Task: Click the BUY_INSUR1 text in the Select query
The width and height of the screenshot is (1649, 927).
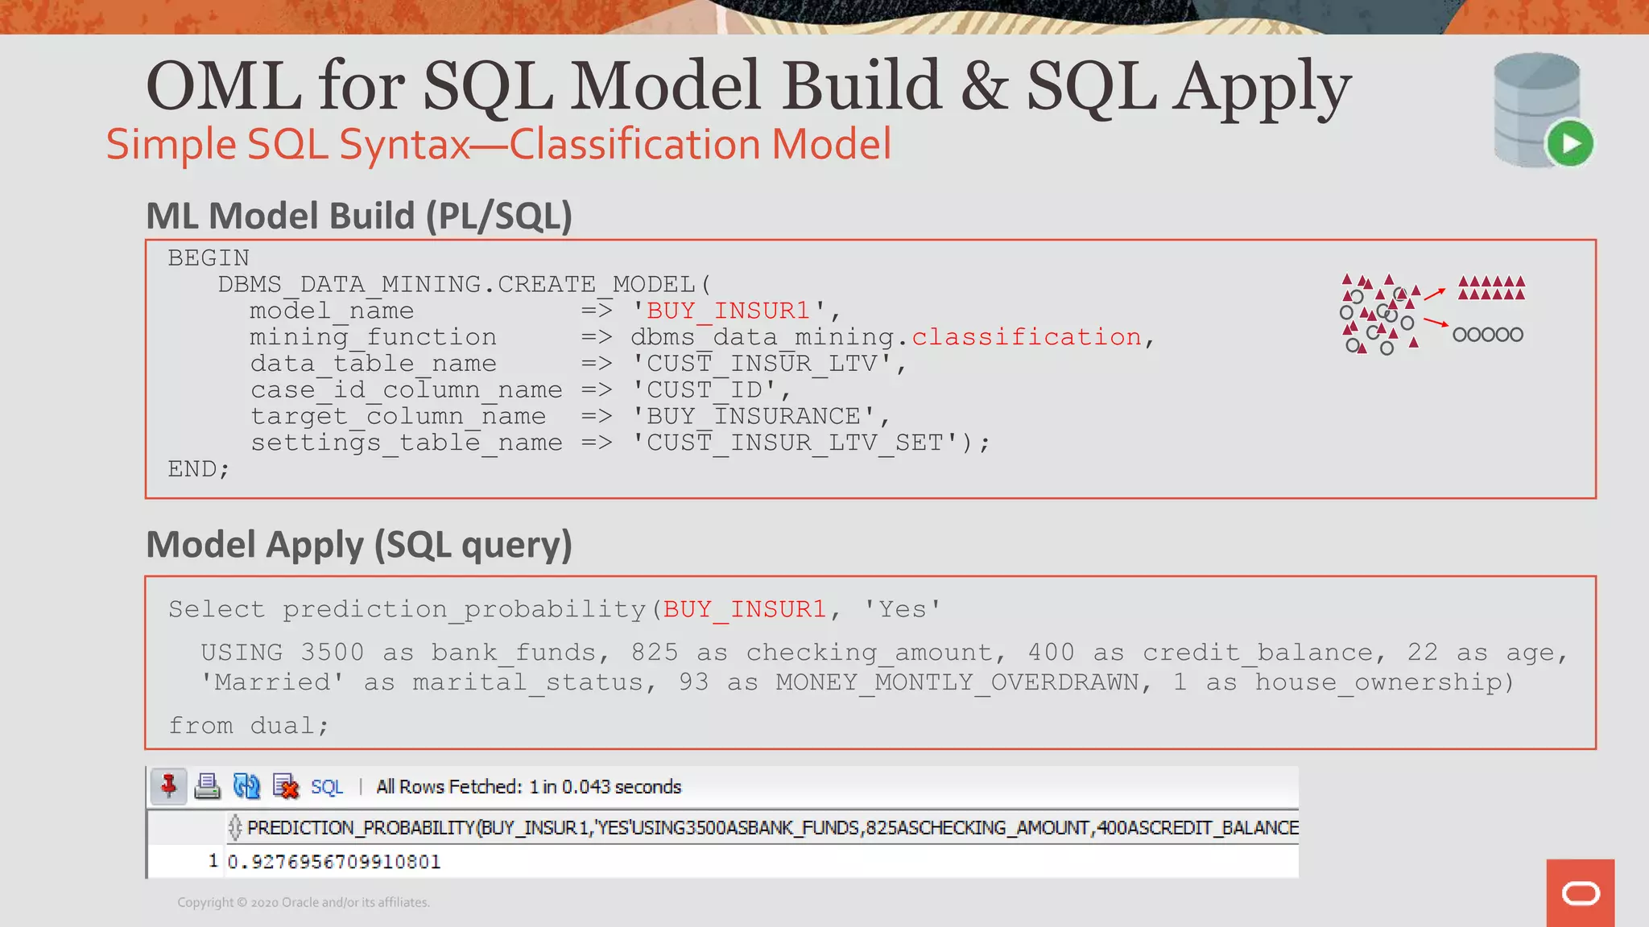Action: (x=745, y=609)
